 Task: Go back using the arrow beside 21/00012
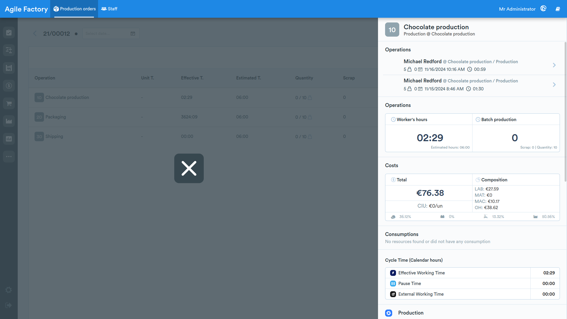(35, 34)
